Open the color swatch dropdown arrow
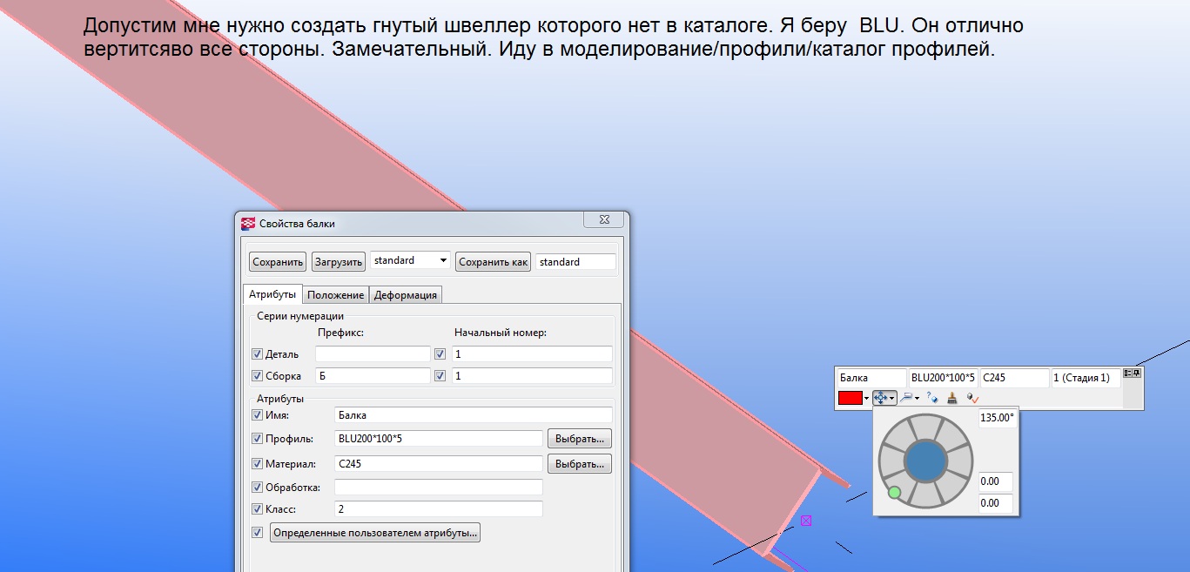1190x572 pixels. (867, 399)
